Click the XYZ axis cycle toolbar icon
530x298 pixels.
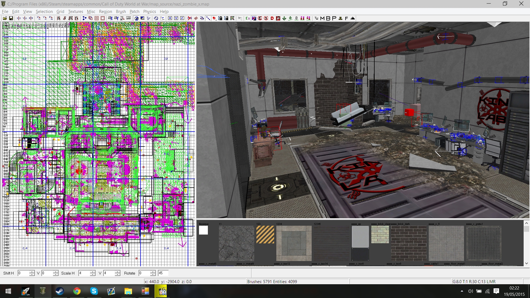[149, 18]
